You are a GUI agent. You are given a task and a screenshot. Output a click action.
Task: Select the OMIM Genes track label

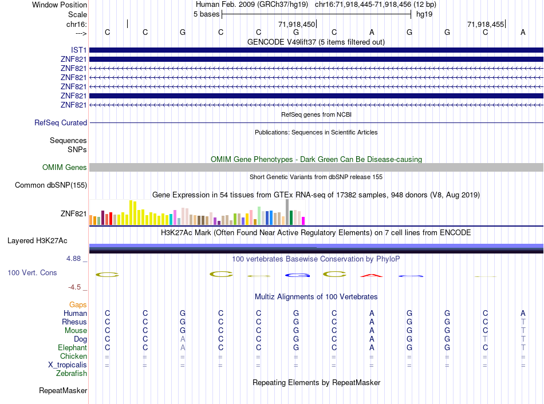[x=65, y=168]
